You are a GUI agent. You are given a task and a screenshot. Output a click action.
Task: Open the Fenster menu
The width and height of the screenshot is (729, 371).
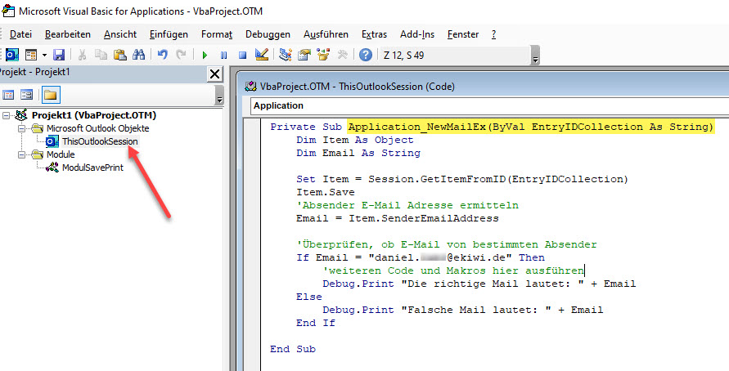[x=463, y=34]
